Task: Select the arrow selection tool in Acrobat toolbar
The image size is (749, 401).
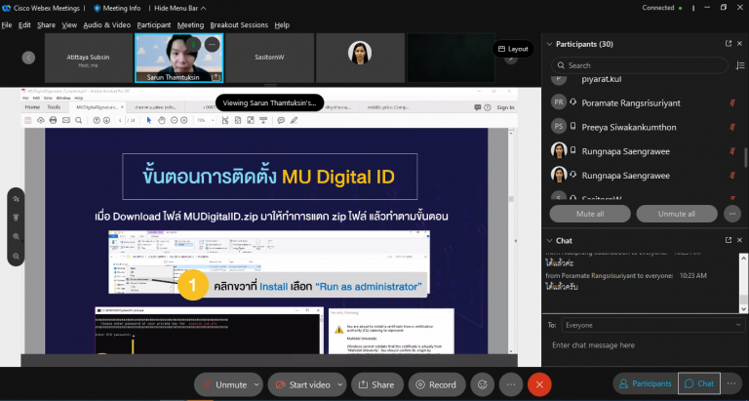Action: [x=149, y=120]
